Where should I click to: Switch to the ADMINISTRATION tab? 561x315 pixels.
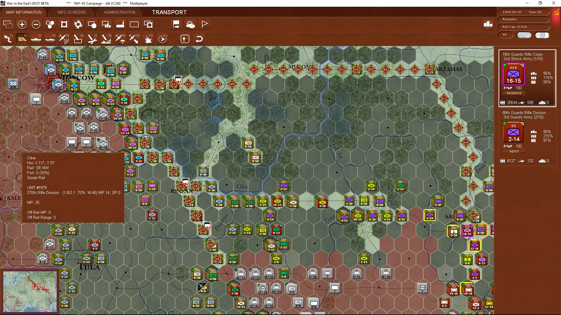tap(120, 12)
